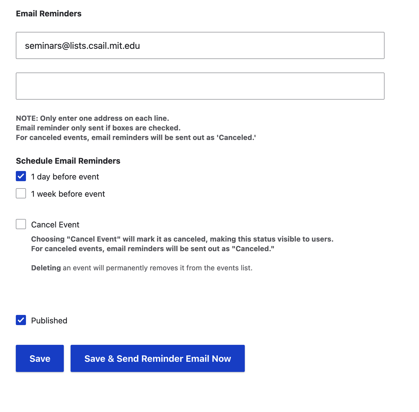Click the Save button
Viewport: 419px width, 412px height.
(x=40, y=358)
